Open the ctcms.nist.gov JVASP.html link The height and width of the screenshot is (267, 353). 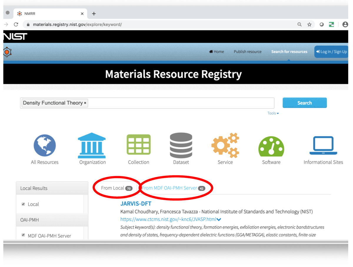(x=168, y=219)
